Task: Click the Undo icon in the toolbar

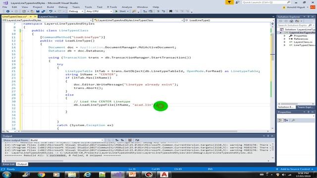Action: (51, 11)
